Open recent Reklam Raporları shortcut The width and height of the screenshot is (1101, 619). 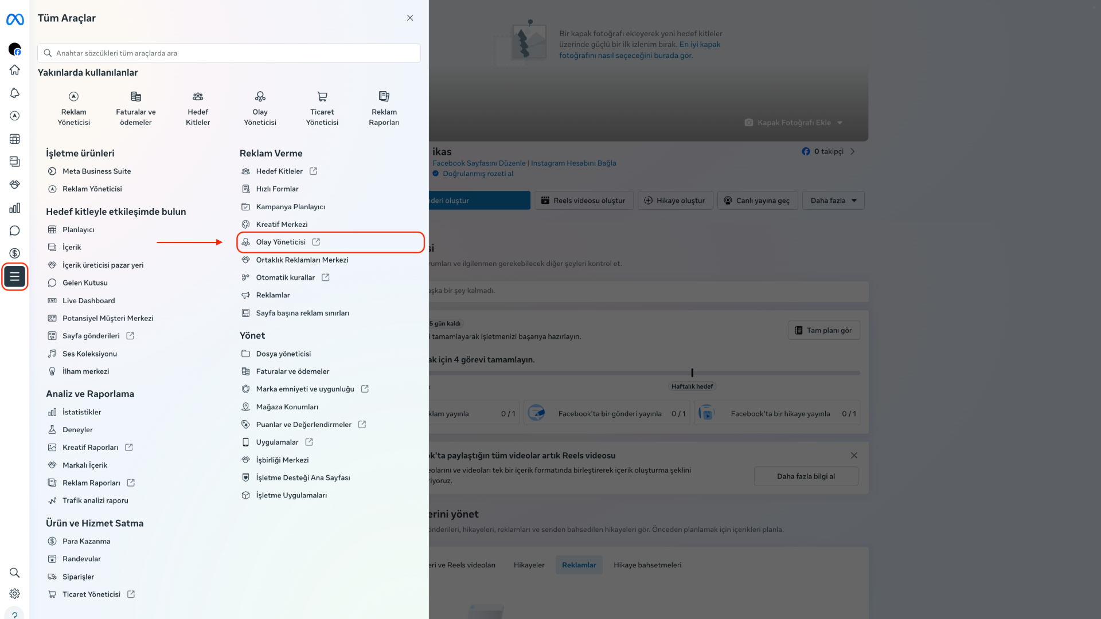click(x=384, y=108)
